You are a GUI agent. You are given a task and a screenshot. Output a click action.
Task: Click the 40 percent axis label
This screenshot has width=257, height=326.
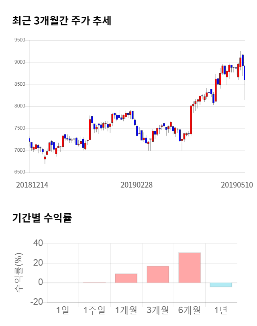(38, 243)
